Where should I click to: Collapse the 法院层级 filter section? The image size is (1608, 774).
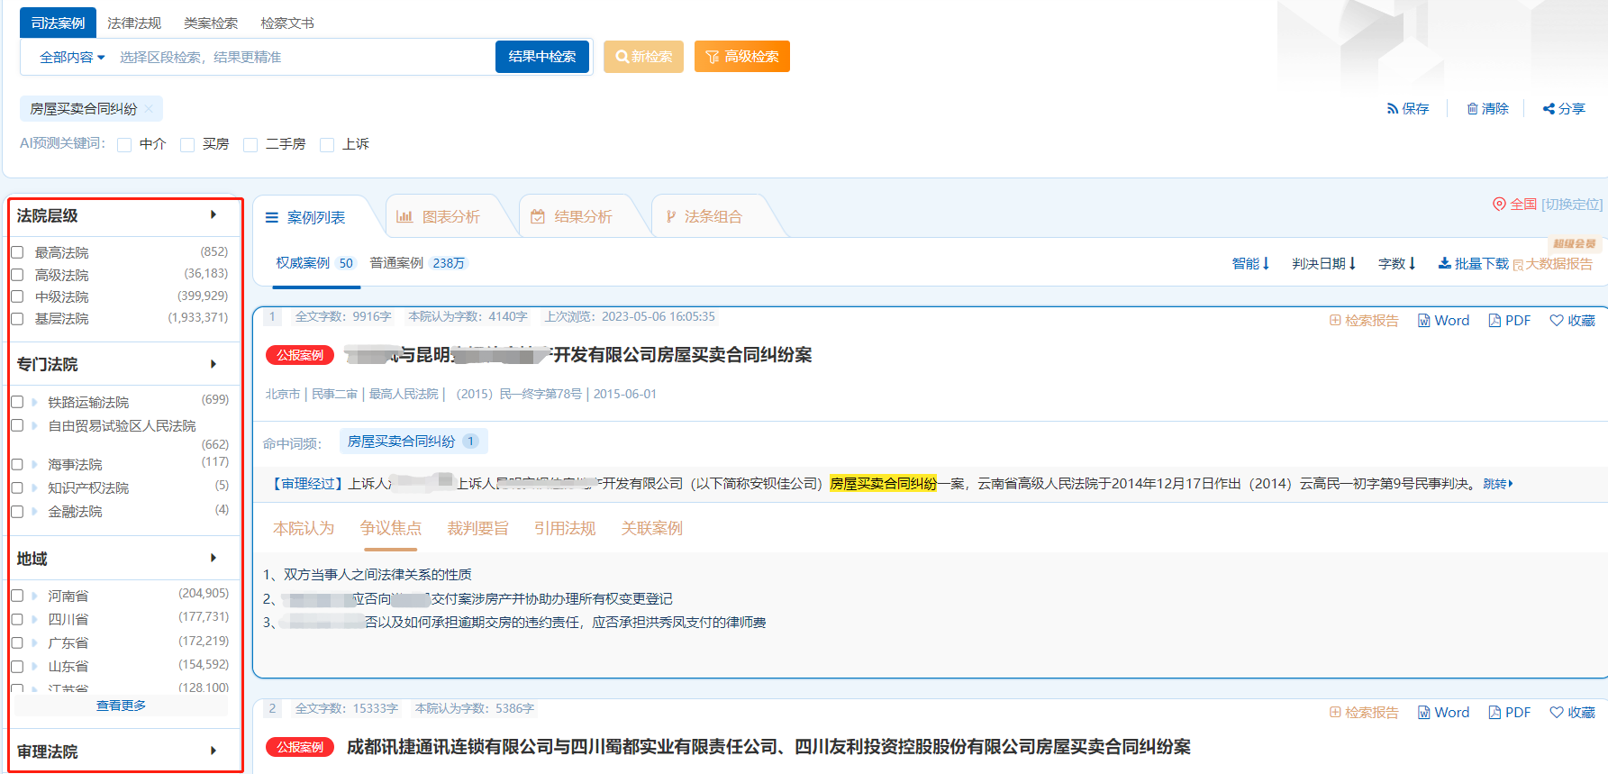tap(213, 215)
